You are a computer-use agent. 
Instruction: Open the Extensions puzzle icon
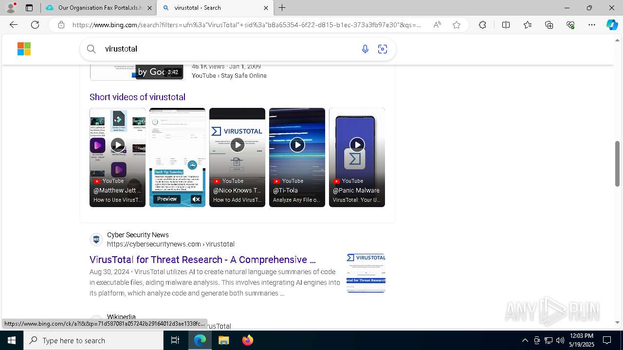[x=482, y=25]
